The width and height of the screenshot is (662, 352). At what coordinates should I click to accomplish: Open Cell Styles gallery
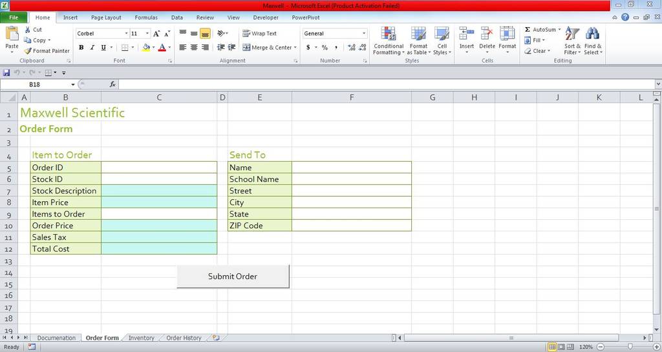442,41
